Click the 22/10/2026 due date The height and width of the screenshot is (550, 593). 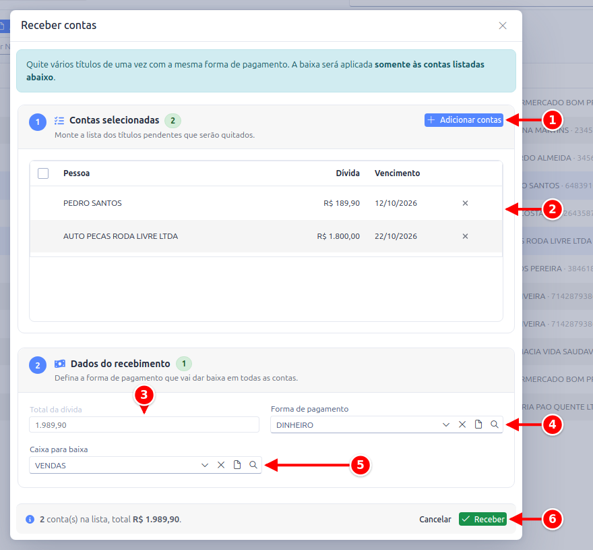[396, 236]
